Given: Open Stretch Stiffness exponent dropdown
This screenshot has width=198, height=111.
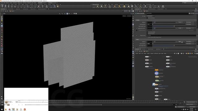Looking at the screenshot, I should point(181,23).
